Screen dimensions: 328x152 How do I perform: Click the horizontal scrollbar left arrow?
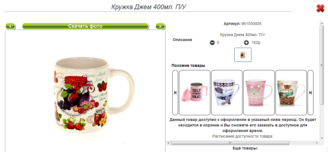pyautogui.click(x=168, y=143)
